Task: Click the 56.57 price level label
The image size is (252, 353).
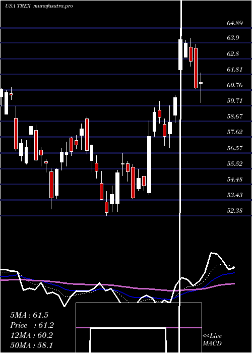Action: [x=235, y=148]
